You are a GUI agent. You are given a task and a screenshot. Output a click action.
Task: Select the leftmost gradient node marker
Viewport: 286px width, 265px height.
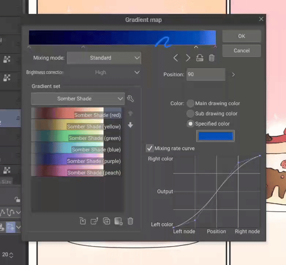pos(29,47)
